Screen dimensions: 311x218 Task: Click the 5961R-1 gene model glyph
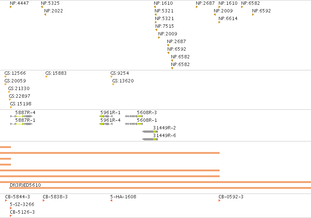[x=106, y=116]
